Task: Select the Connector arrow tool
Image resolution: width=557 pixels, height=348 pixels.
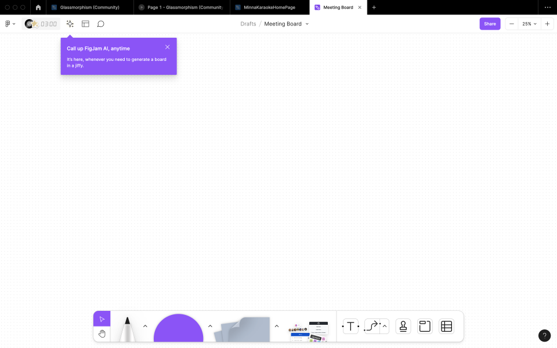Action: coord(371,326)
